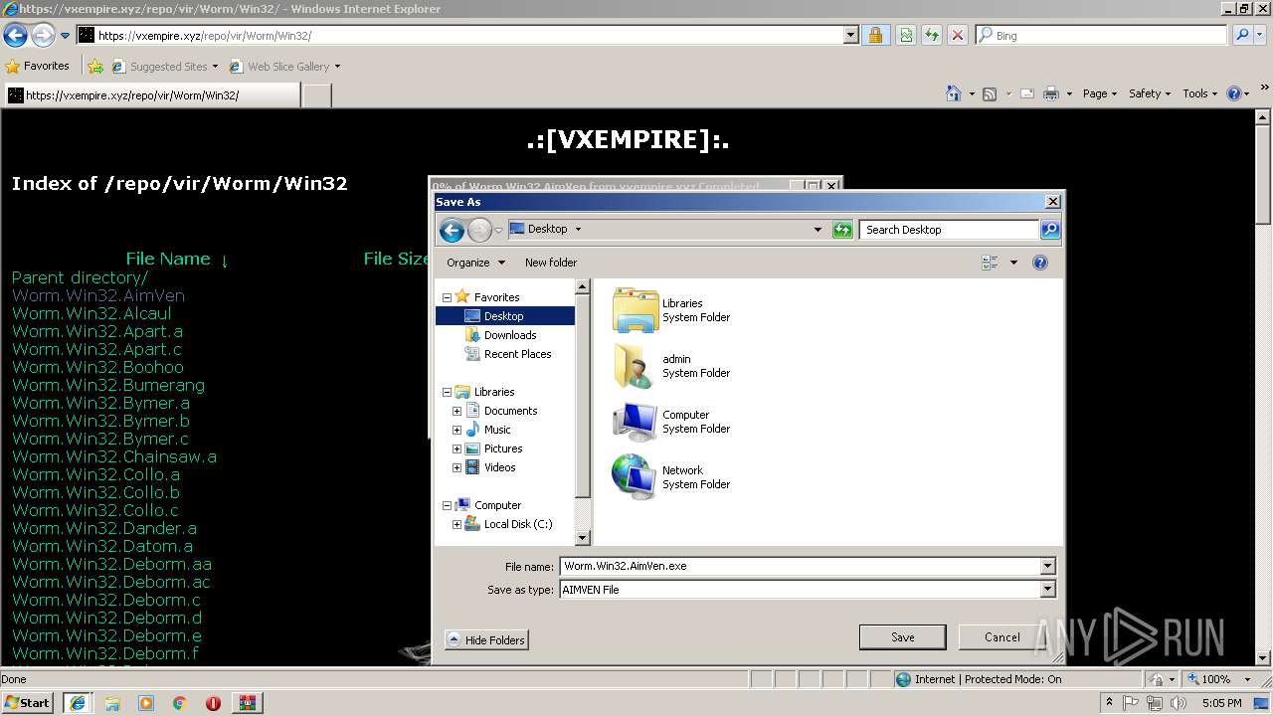
Task: Click the Help question mark in IE command bar
Action: 1234,93
